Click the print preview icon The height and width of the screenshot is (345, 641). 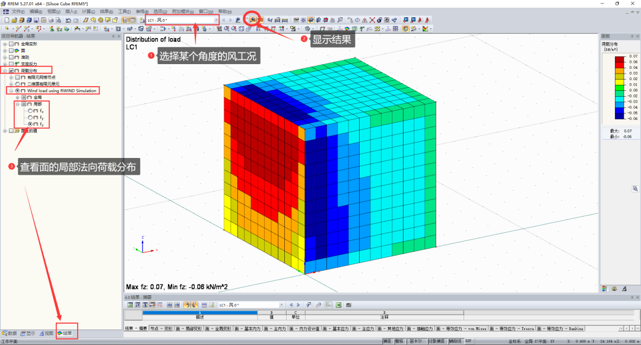(58, 20)
